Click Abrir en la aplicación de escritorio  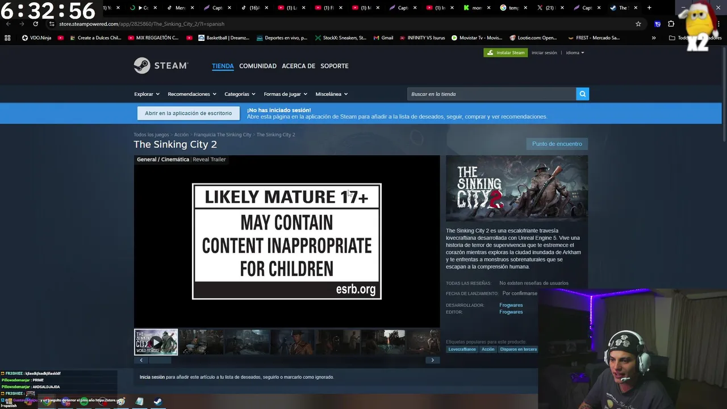(x=188, y=113)
